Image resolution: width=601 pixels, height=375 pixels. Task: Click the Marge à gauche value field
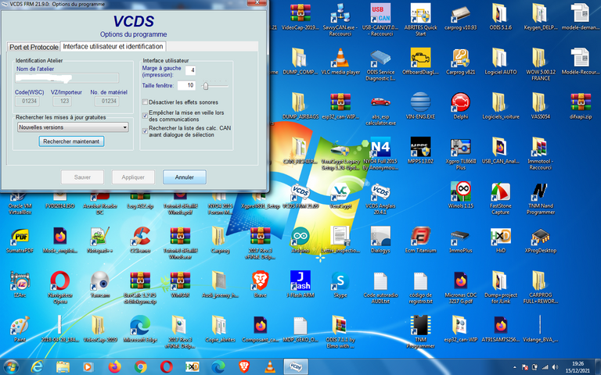click(x=190, y=70)
